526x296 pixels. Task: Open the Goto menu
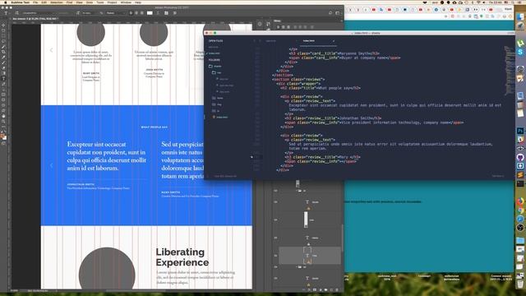90,2
